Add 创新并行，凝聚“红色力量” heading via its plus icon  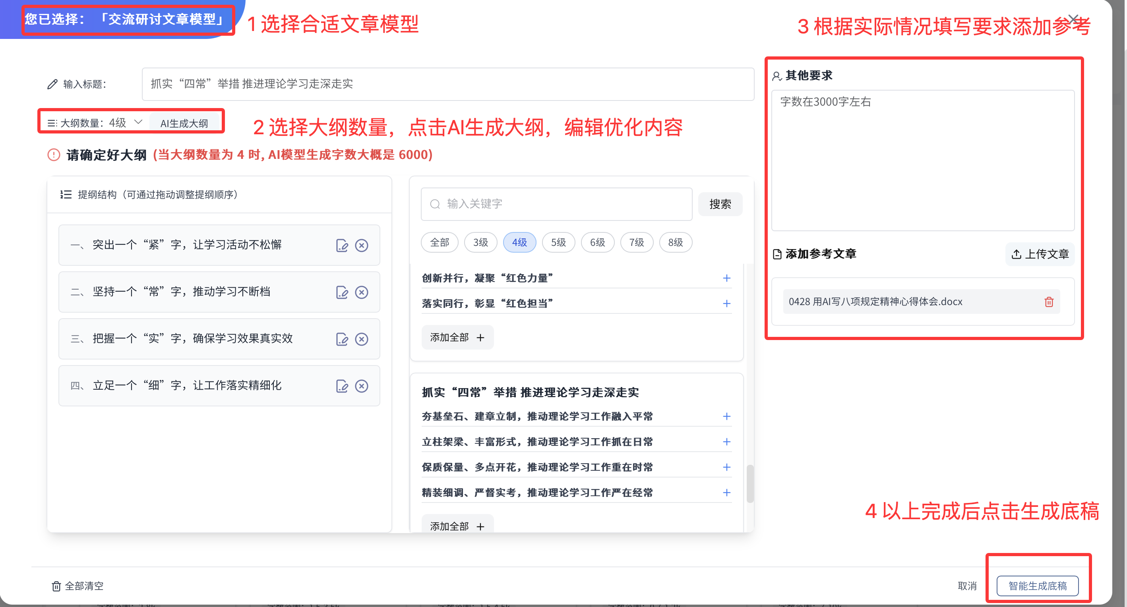[x=726, y=278]
